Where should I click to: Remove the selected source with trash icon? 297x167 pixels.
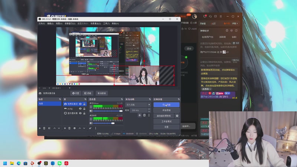coord(69,128)
